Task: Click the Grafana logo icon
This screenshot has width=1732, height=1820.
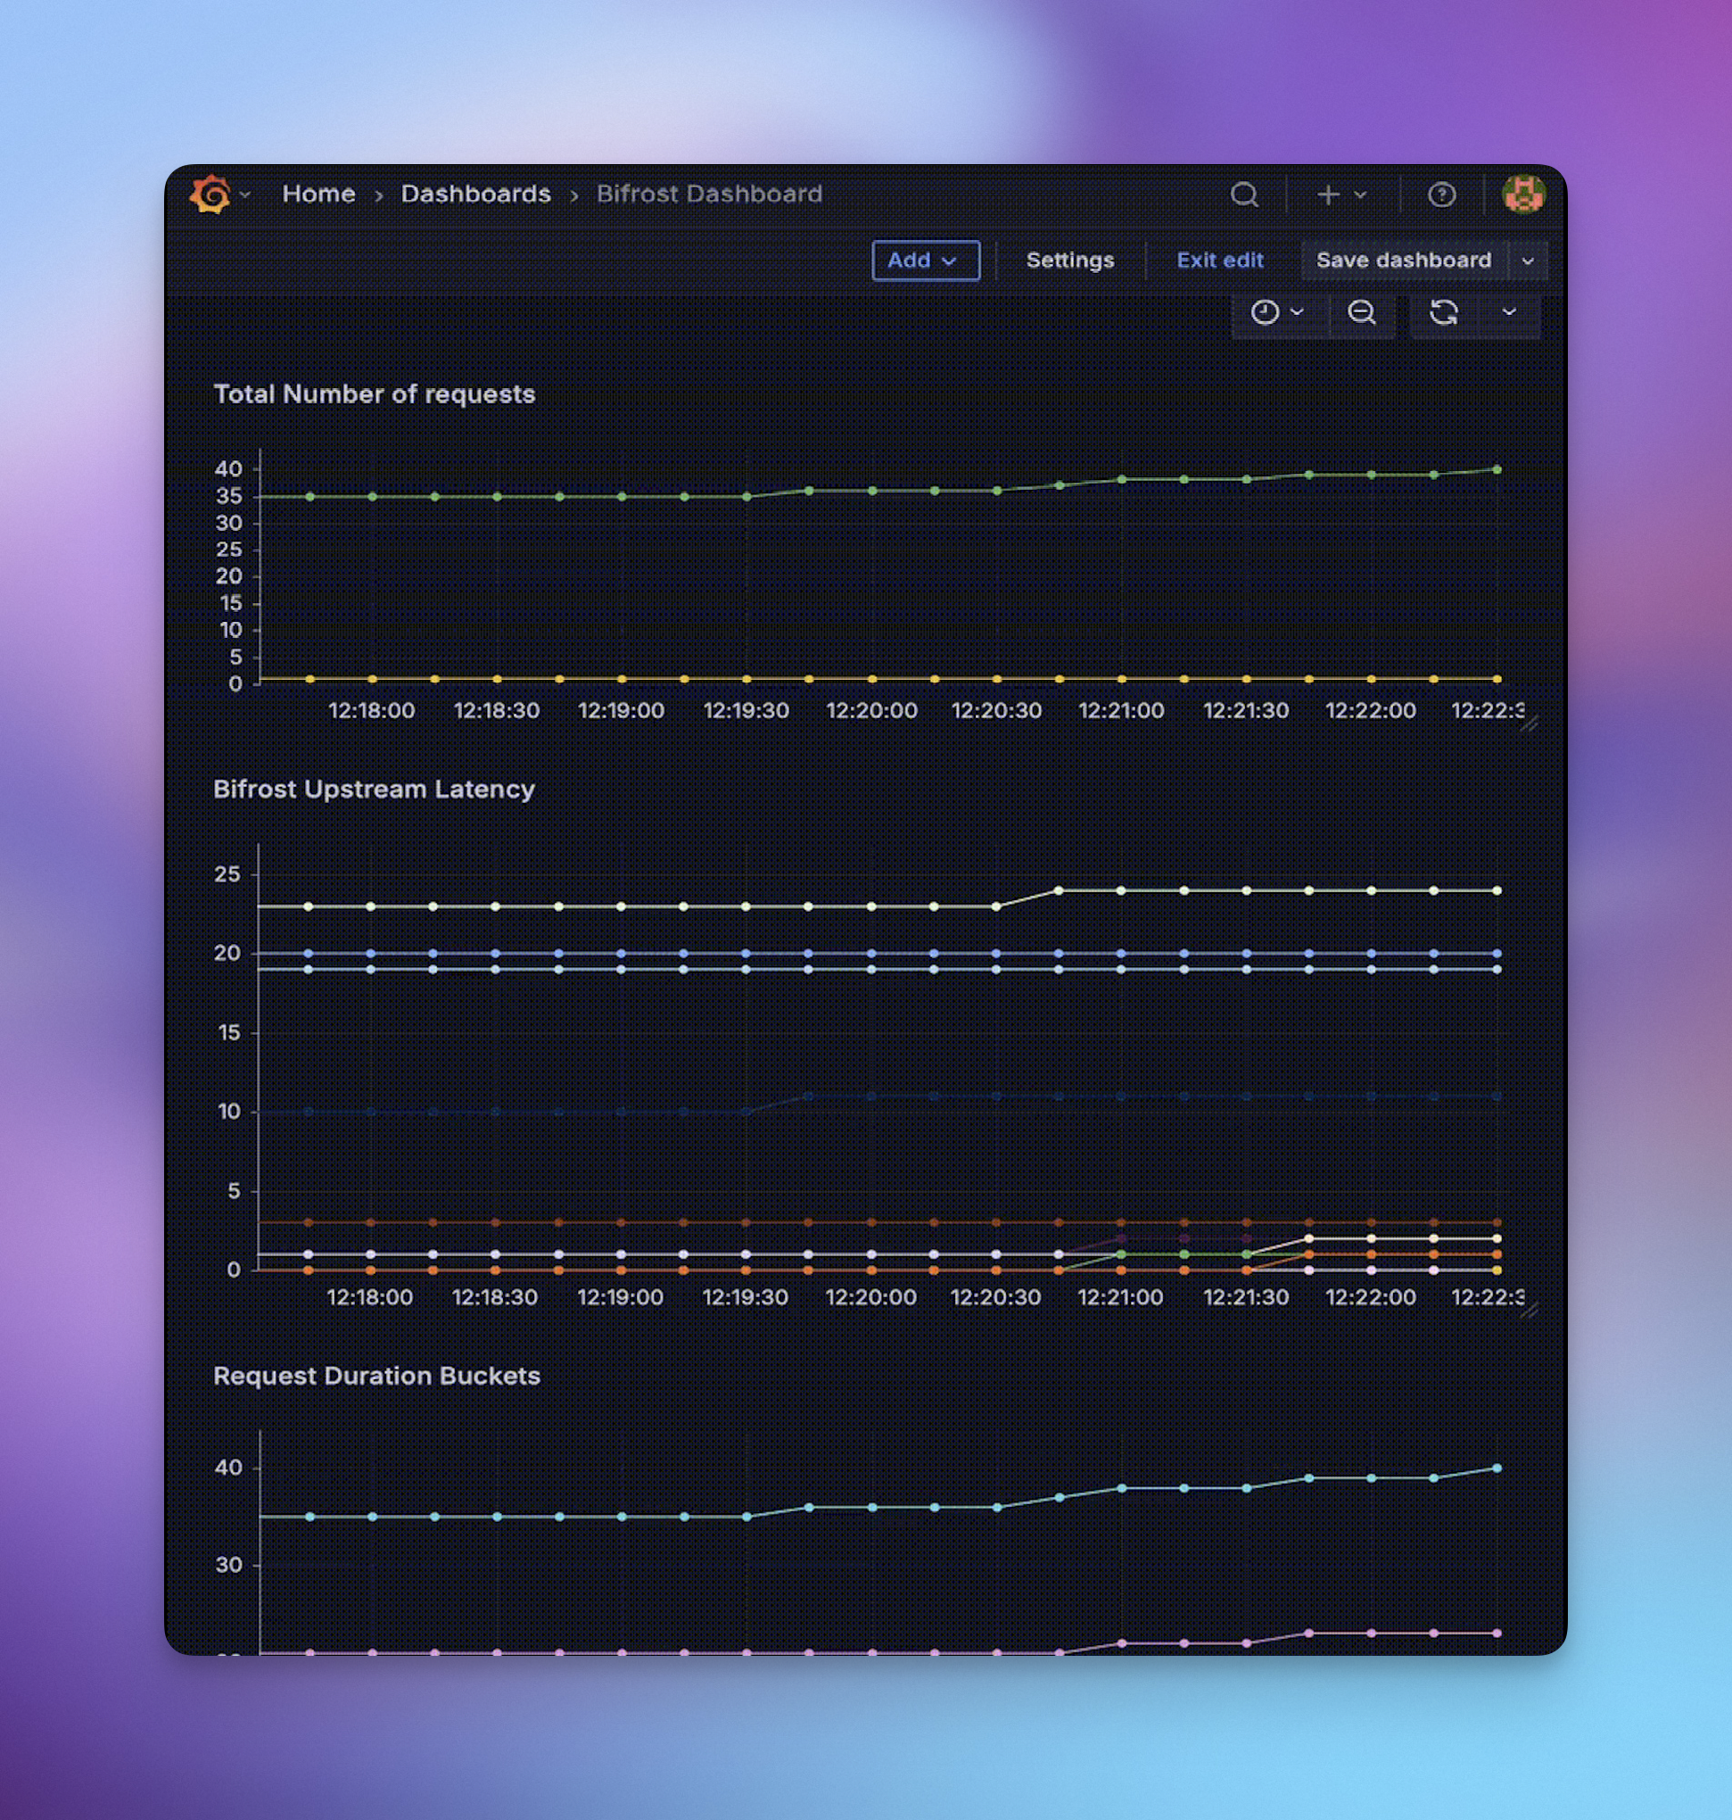Action: 210,194
